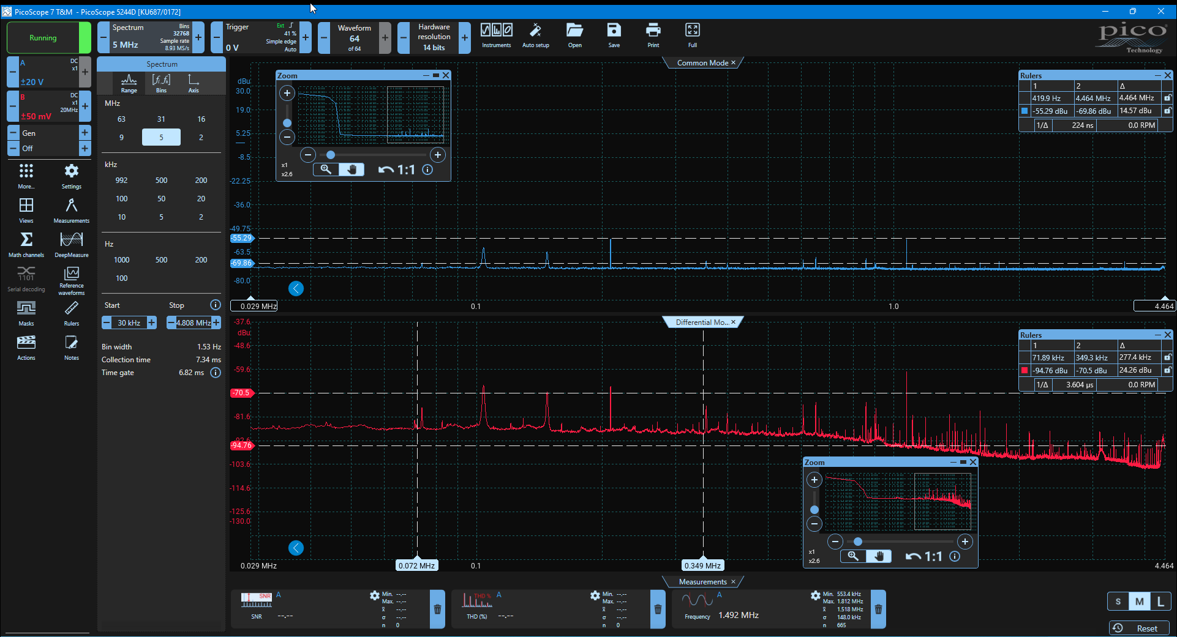Screen dimensions: 1177x637
Task: Open the Trigger settings panel
Action: [x=261, y=37]
